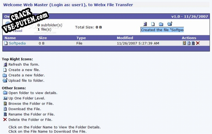
Task: Browse the Softpedia file via Actions icon
Action: tap(184, 43)
